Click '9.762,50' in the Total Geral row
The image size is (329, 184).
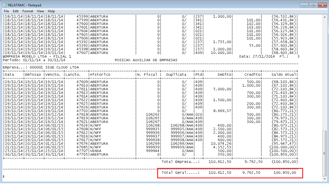click(251, 173)
